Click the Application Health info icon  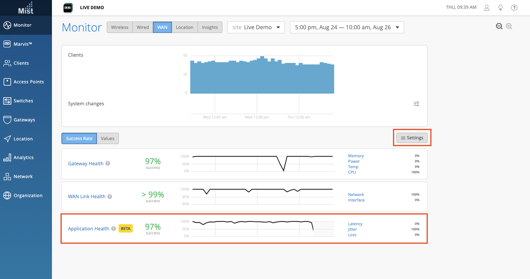(x=114, y=229)
